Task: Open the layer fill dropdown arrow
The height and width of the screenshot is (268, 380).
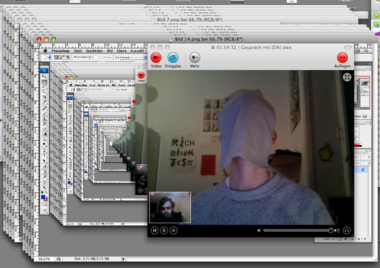Action: coord(369,163)
